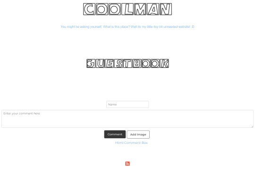Click the letter C block in COOLMAN
255x191 pixels.
tap(89, 9)
